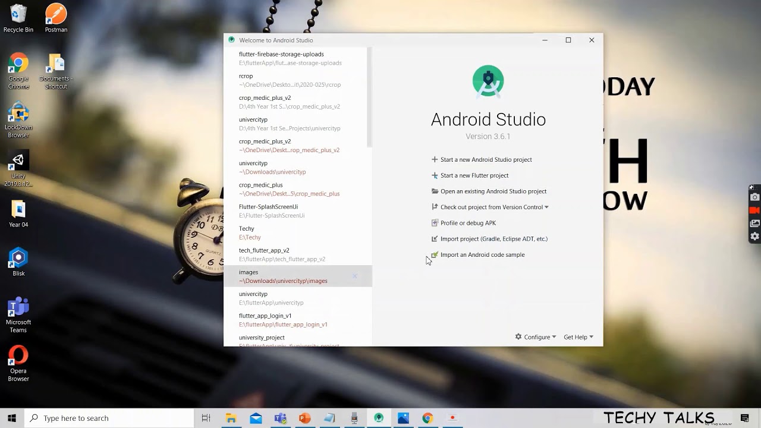Select the Documents - Shortcut desktop icon
761x428 pixels.
tap(56, 71)
